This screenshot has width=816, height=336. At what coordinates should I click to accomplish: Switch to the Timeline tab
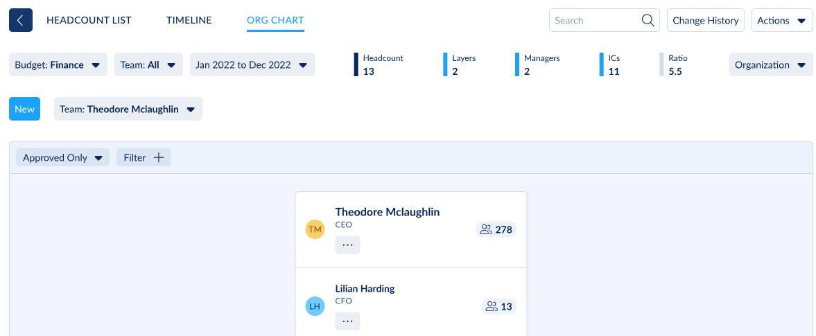pos(189,21)
